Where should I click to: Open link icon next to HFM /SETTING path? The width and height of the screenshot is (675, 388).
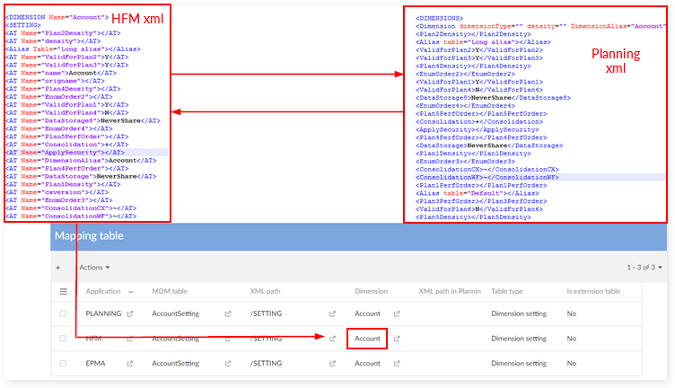(x=332, y=339)
